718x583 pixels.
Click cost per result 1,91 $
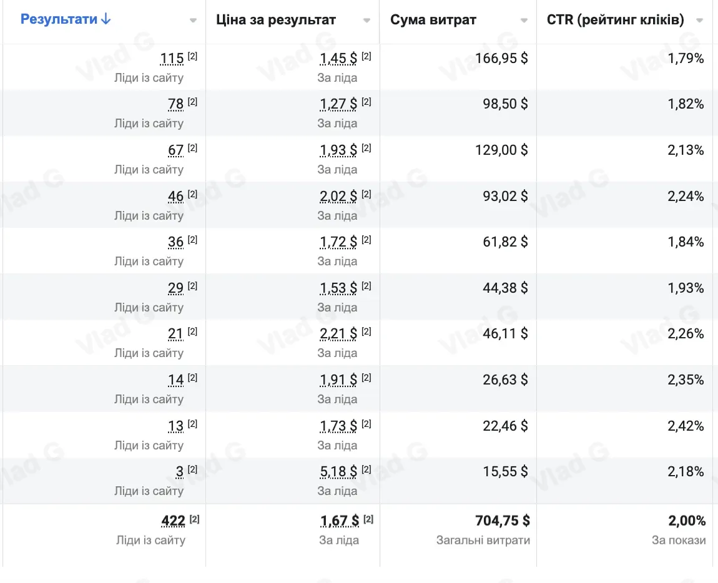tap(338, 380)
